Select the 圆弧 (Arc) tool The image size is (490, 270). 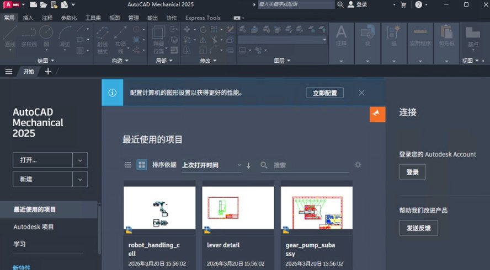[x=65, y=36]
